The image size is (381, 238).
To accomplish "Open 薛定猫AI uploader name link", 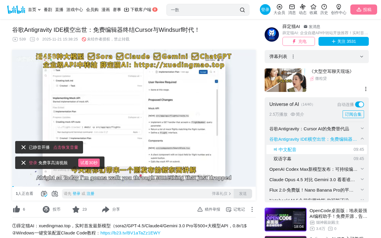I will 291,26.
